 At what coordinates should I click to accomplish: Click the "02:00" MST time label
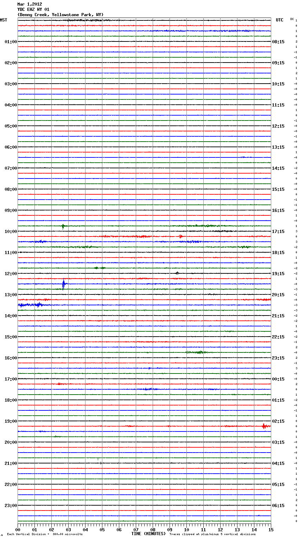(x=11, y=63)
